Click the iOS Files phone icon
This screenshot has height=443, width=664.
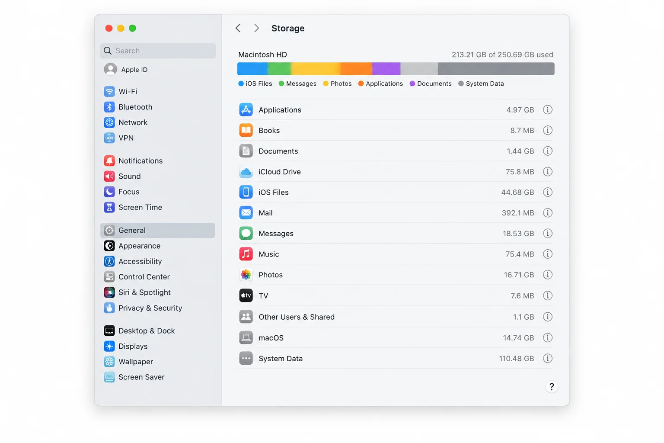pos(246,192)
